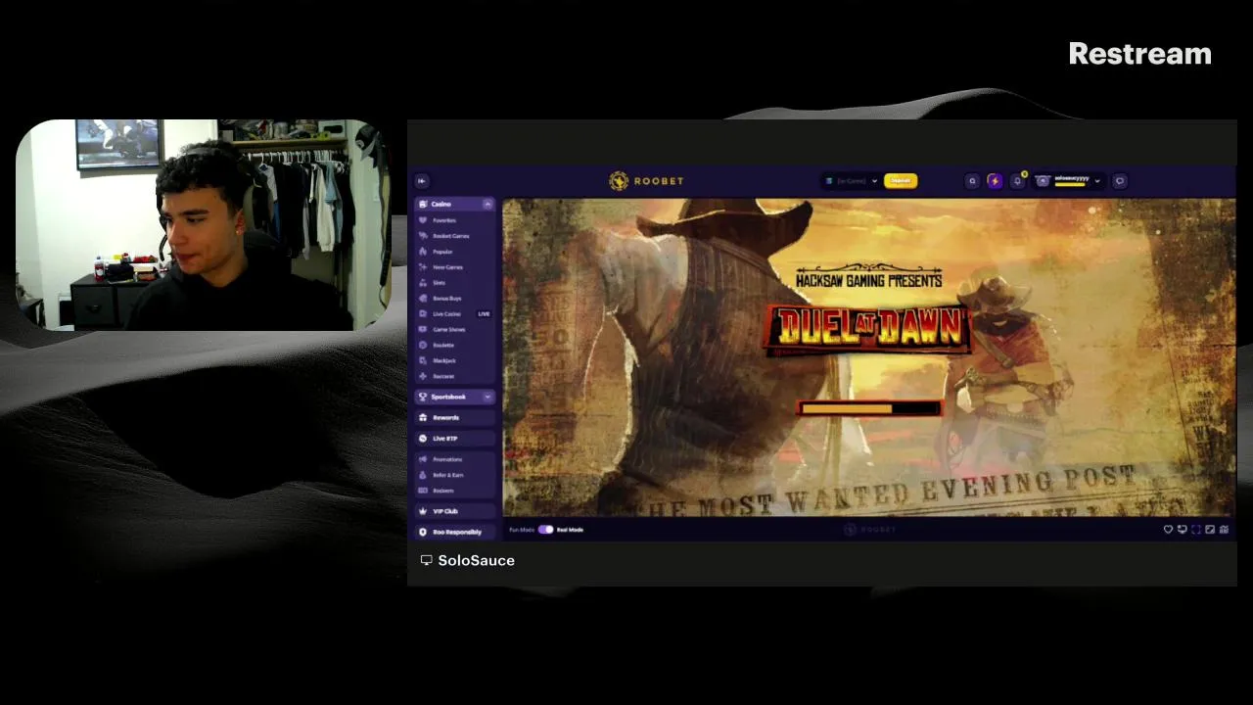Click the user avatar icon in the header

pos(1043,180)
